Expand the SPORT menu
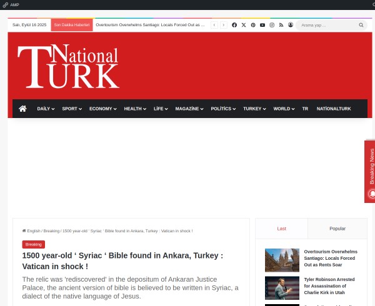This screenshot has width=375, height=306. [72, 109]
